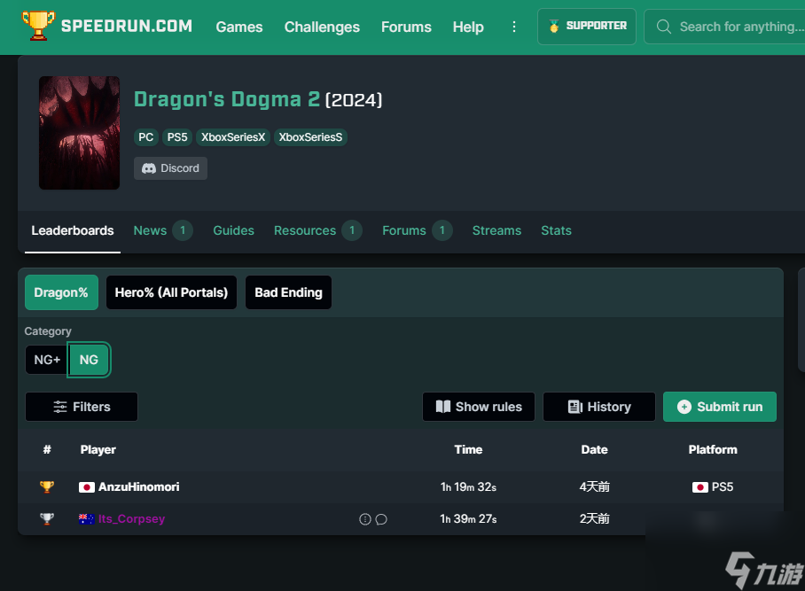Click the Show rules button
The image size is (805, 591).
(479, 407)
